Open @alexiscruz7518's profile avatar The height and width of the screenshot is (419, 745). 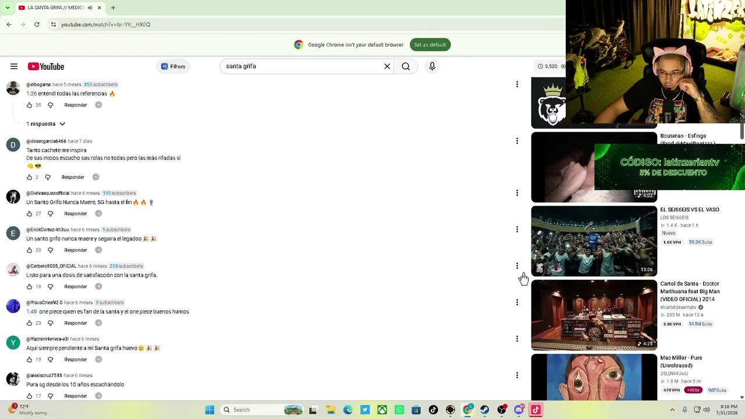click(13, 379)
